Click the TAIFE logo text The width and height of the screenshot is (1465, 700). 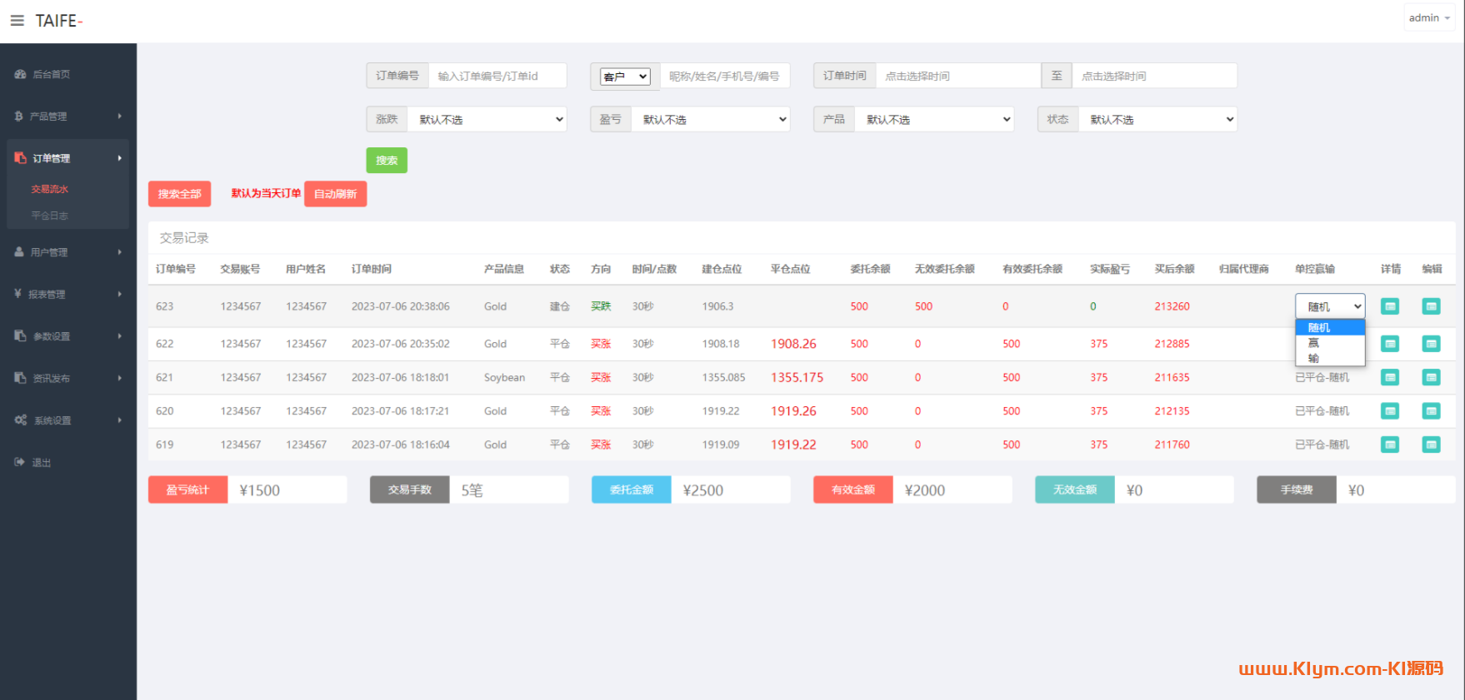click(x=58, y=21)
